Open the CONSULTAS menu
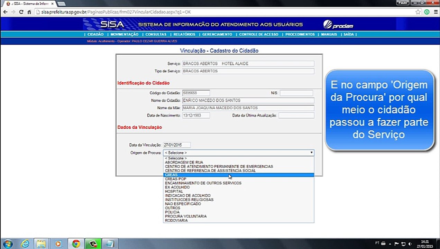 tap(156, 35)
